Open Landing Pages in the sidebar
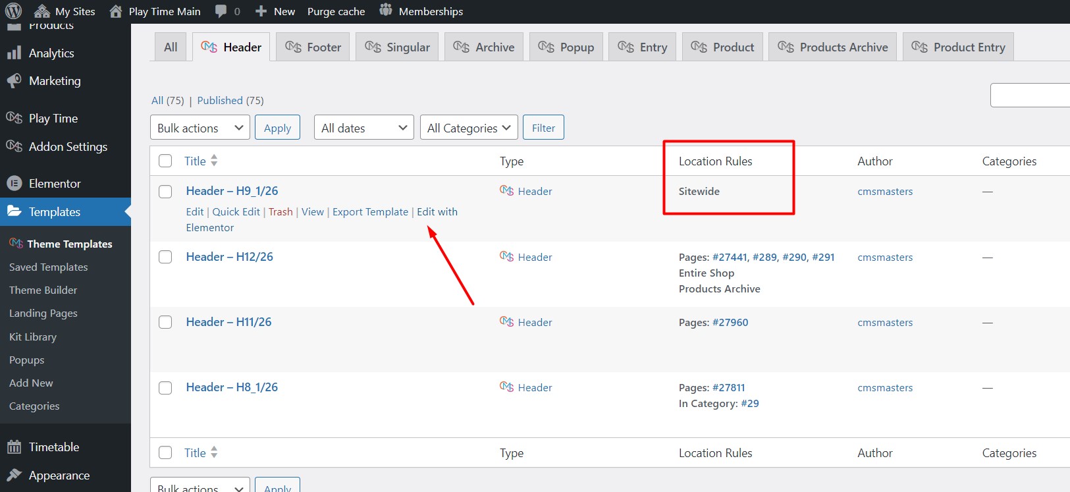1070x492 pixels. click(43, 313)
